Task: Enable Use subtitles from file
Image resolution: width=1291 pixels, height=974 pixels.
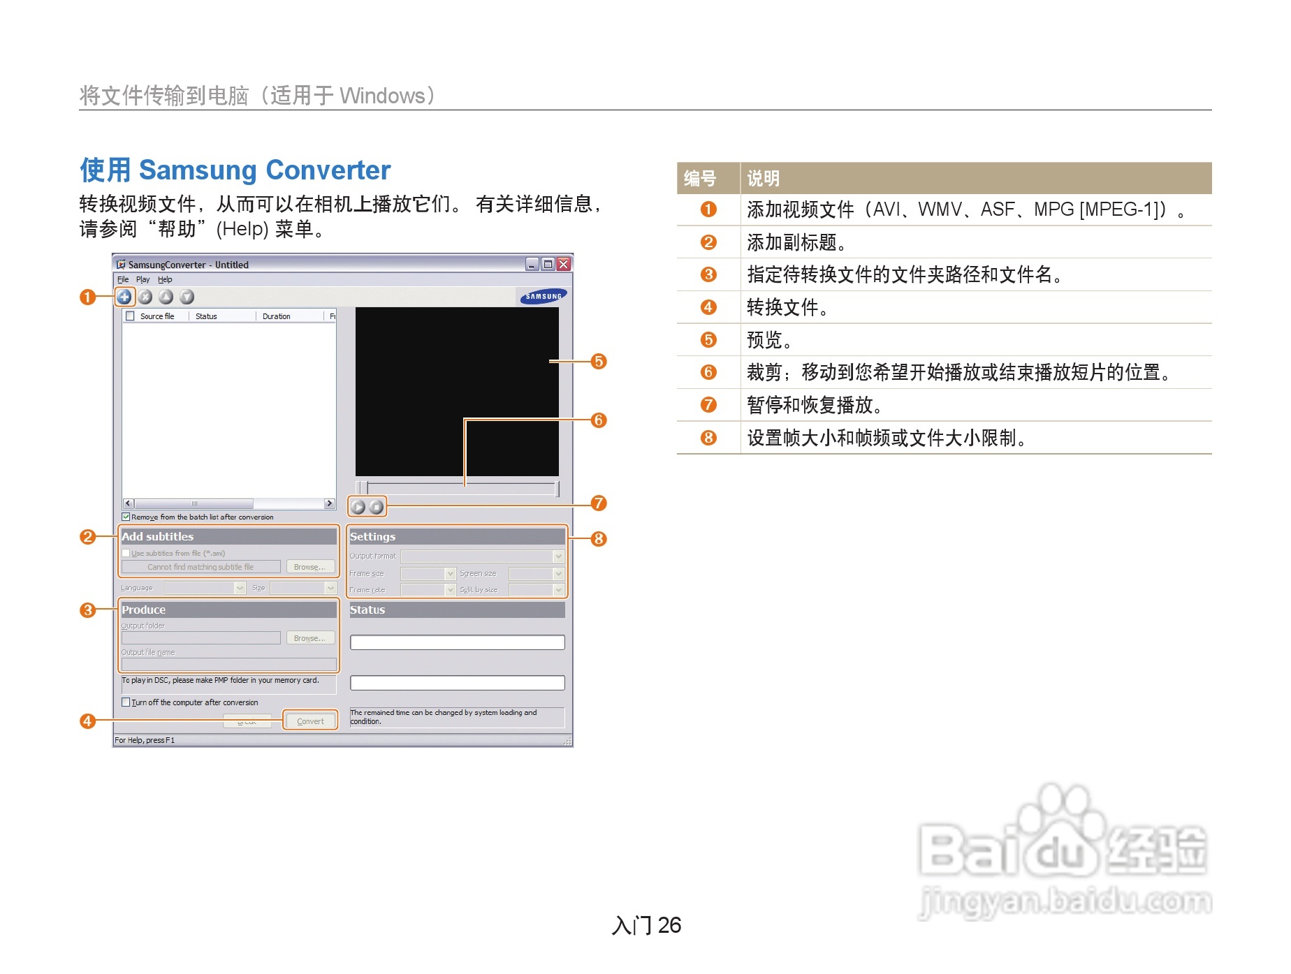Action: pyautogui.click(x=125, y=553)
